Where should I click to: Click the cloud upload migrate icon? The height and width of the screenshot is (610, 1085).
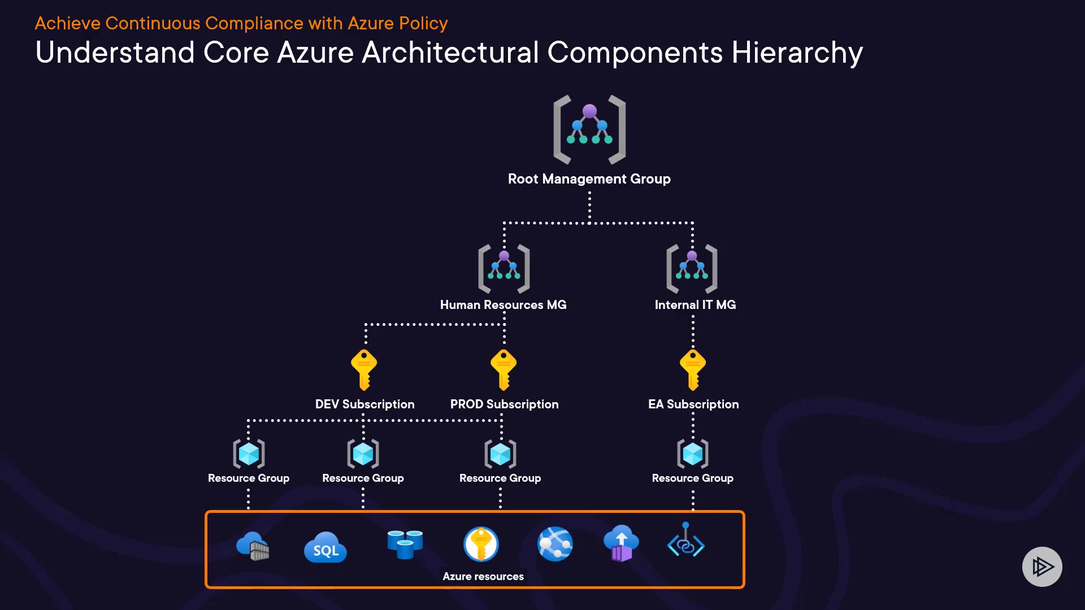pos(621,543)
